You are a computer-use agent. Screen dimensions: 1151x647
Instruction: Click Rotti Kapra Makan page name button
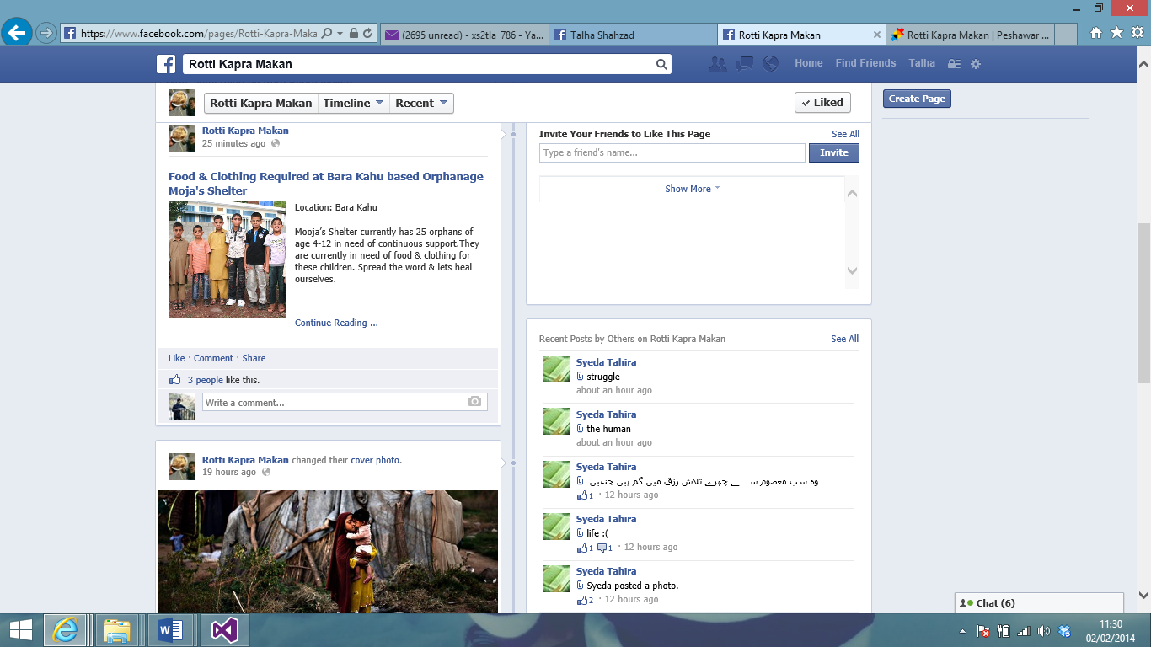[x=260, y=103]
